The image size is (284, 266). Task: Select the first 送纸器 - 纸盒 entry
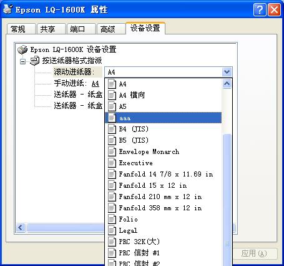tap(78, 95)
